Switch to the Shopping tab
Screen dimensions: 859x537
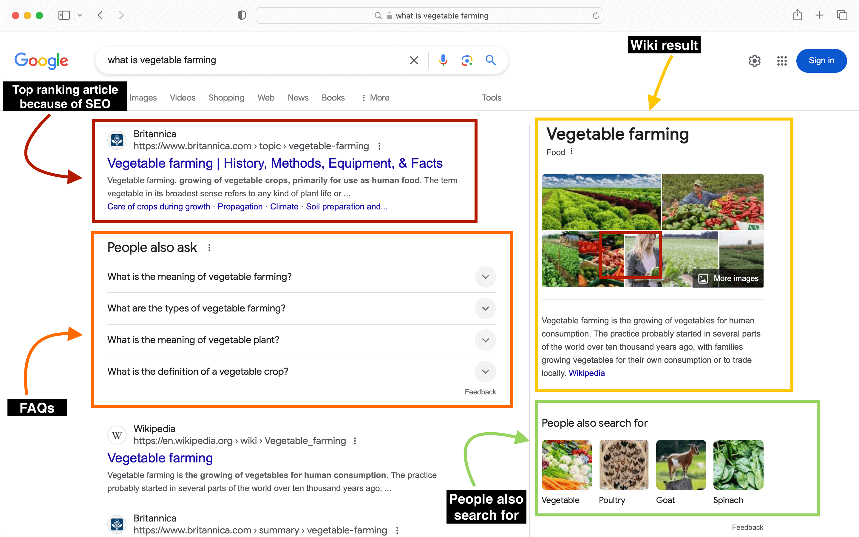tap(226, 98)
